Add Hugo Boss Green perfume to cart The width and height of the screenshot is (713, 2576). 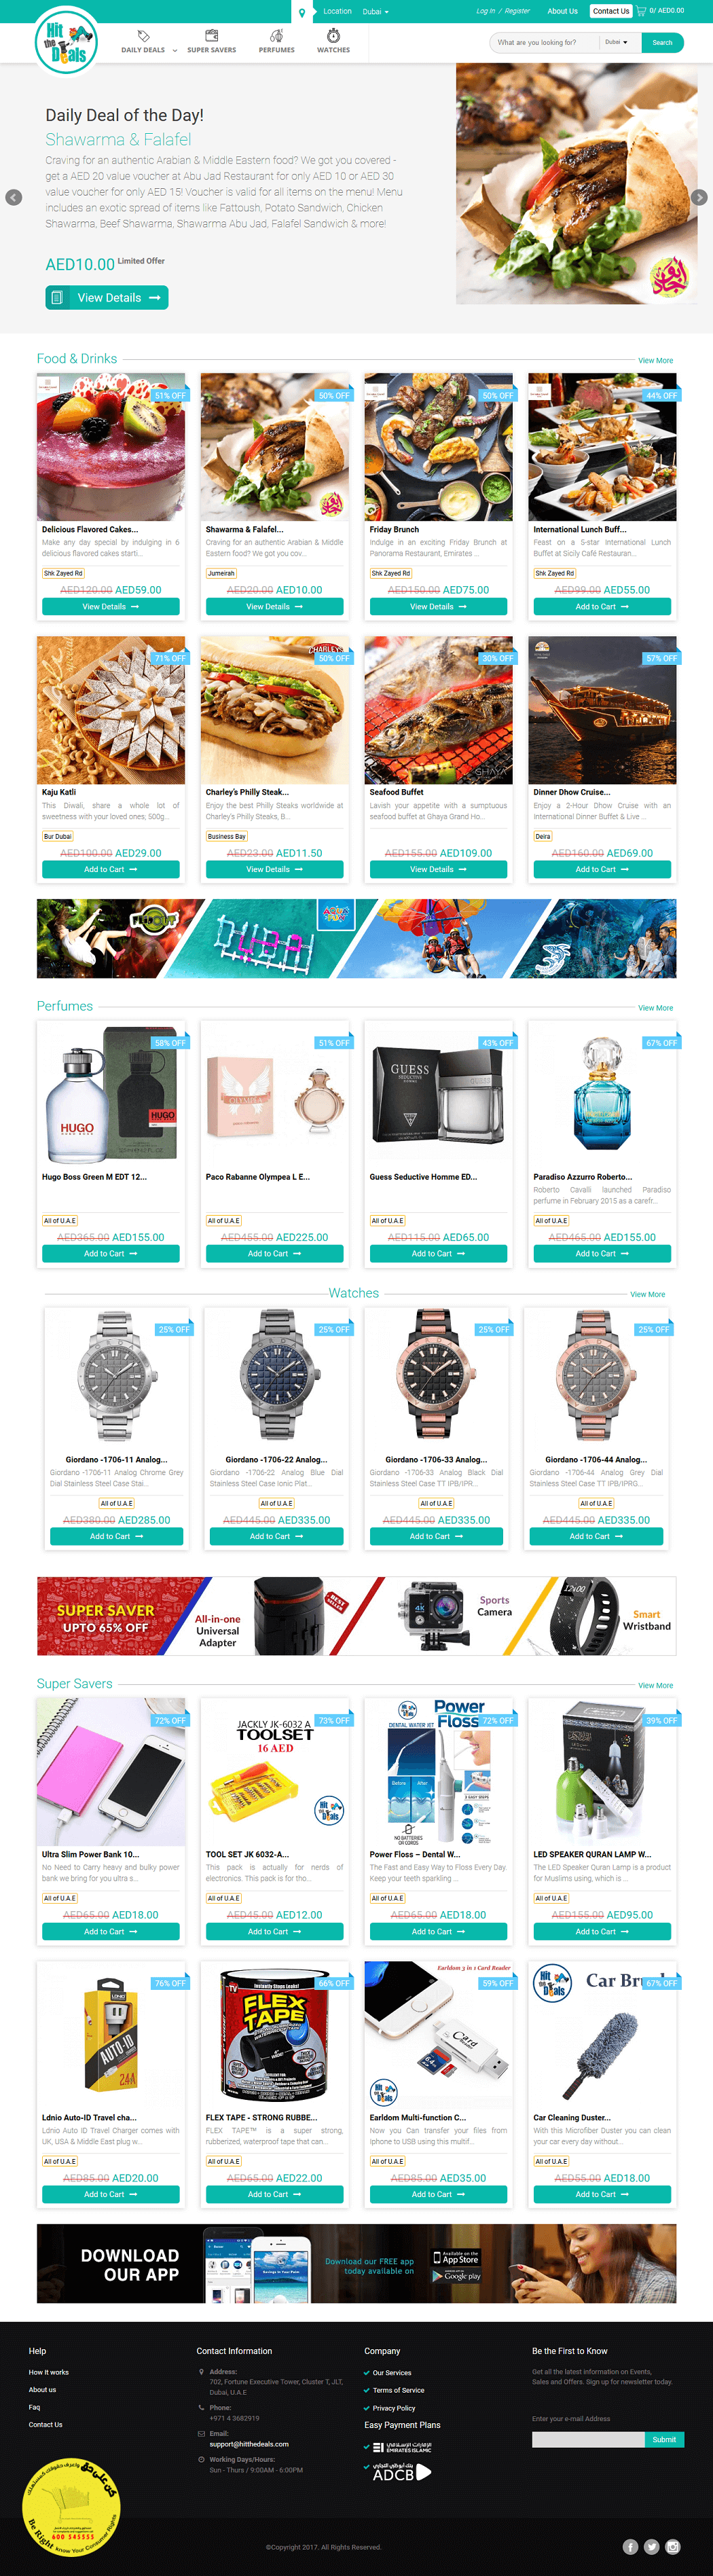pos(110,1253)
